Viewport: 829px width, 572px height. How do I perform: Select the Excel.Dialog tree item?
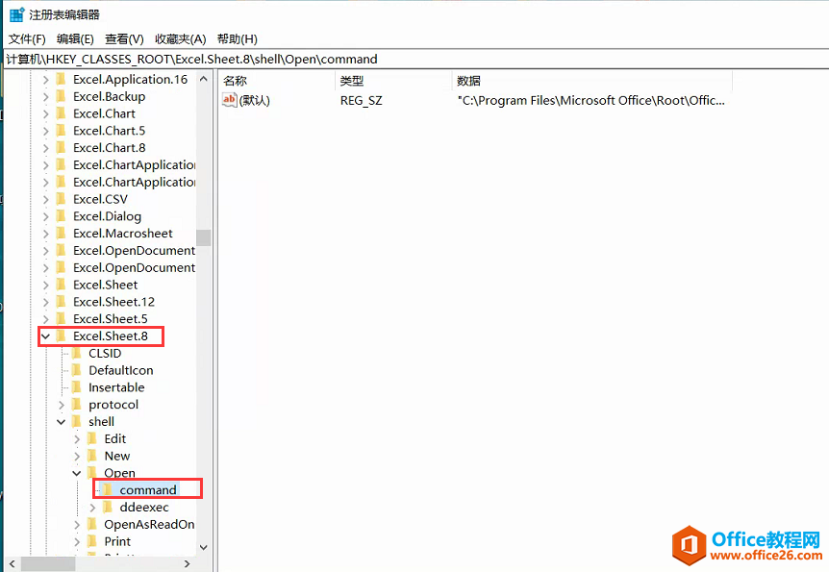pyautogui.click(x=108, y=216)
